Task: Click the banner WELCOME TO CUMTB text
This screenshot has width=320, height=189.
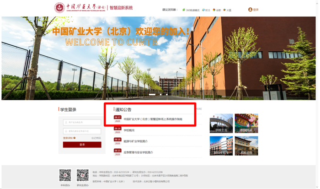Action: click(x=112, y=42)
